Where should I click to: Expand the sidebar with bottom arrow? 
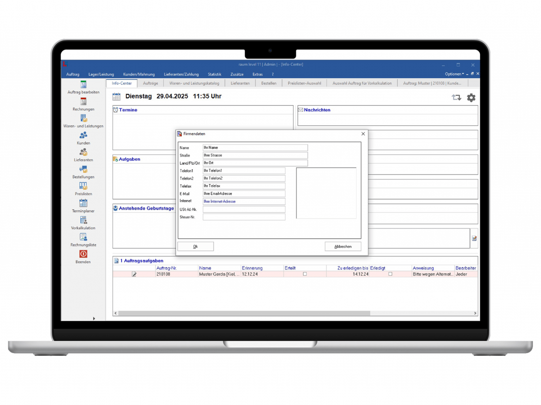[94, 319]
